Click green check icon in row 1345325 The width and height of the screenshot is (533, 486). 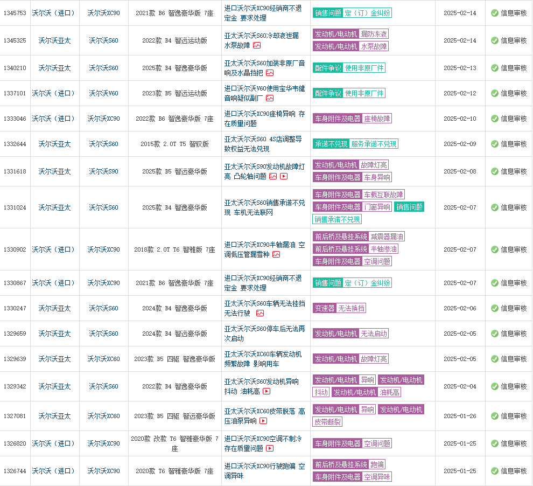[495, 40]
